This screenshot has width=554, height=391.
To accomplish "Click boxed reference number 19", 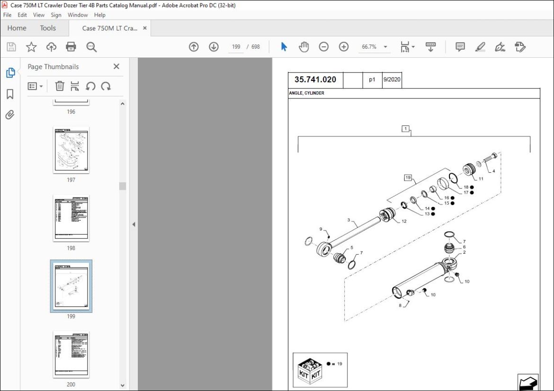I will 408,178.
